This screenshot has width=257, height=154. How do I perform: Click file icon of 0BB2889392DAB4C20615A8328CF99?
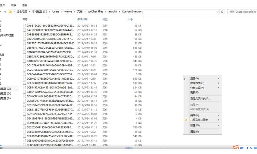click(25, 52)
